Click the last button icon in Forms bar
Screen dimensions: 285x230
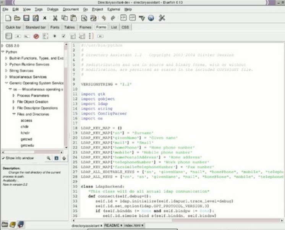[100, 36]
